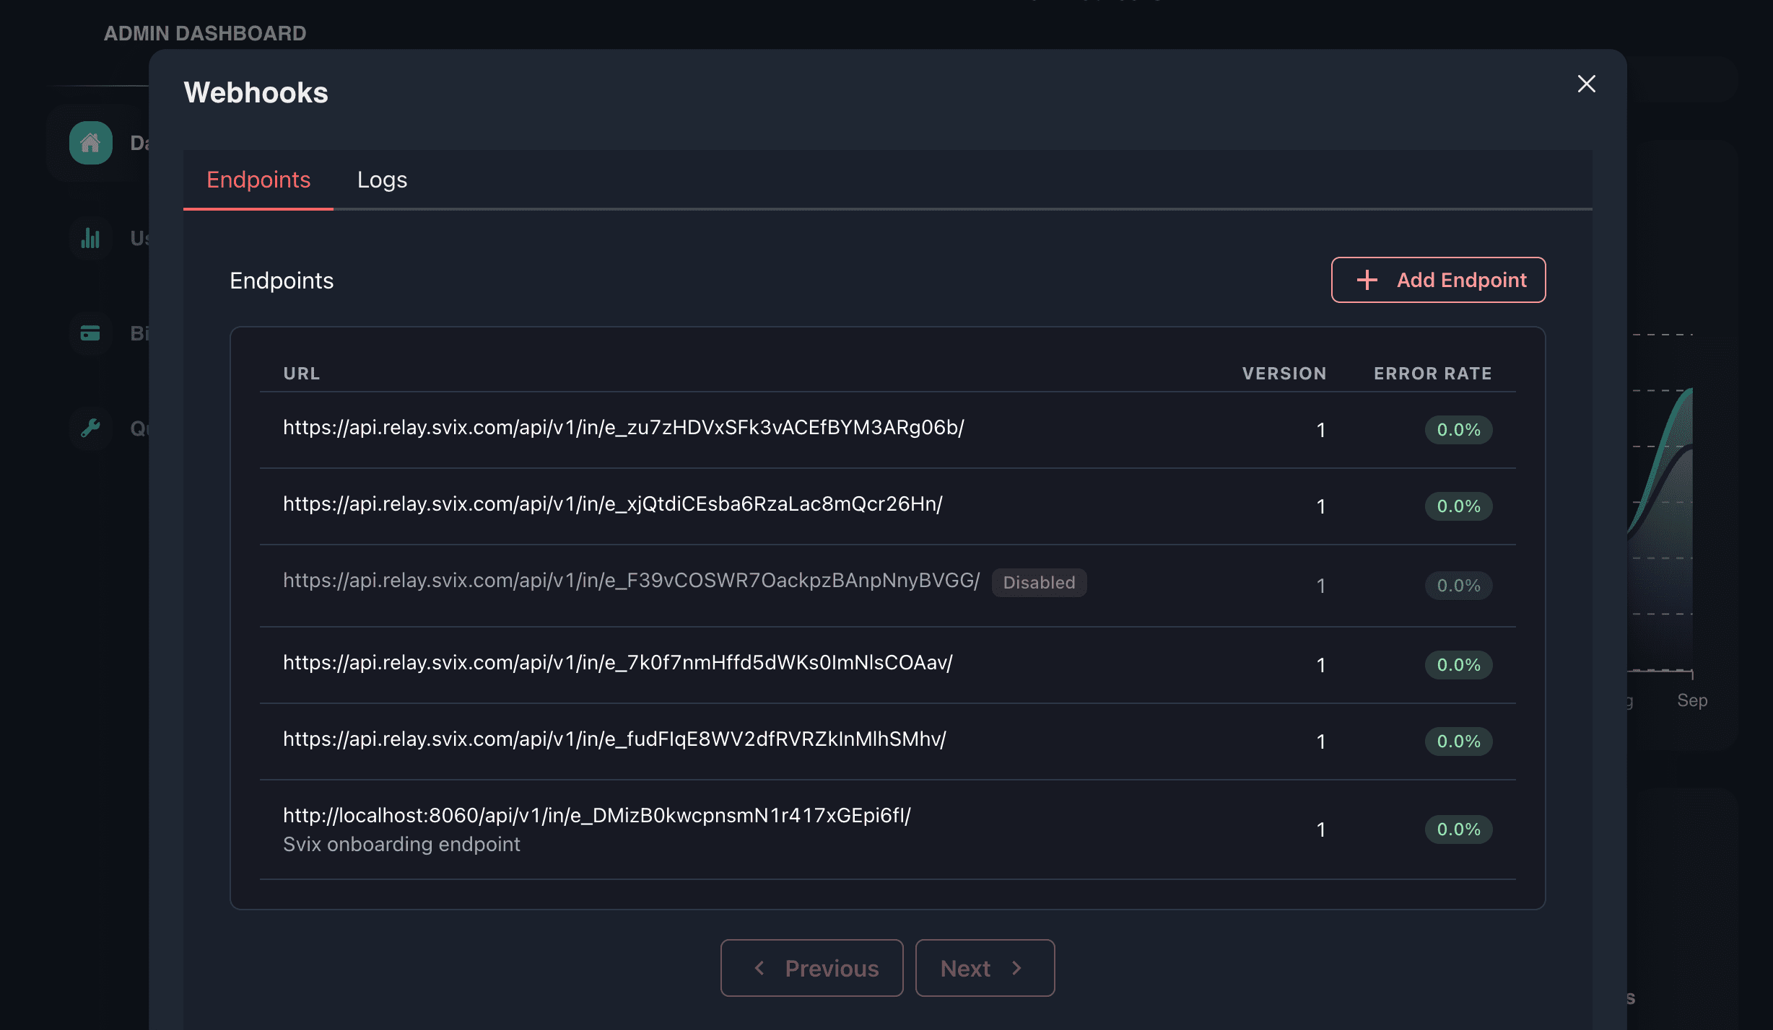This screenshot has height=1030, width=1773.
Task: Open the second relay endpoint URL
Action: tap(612, 505)
